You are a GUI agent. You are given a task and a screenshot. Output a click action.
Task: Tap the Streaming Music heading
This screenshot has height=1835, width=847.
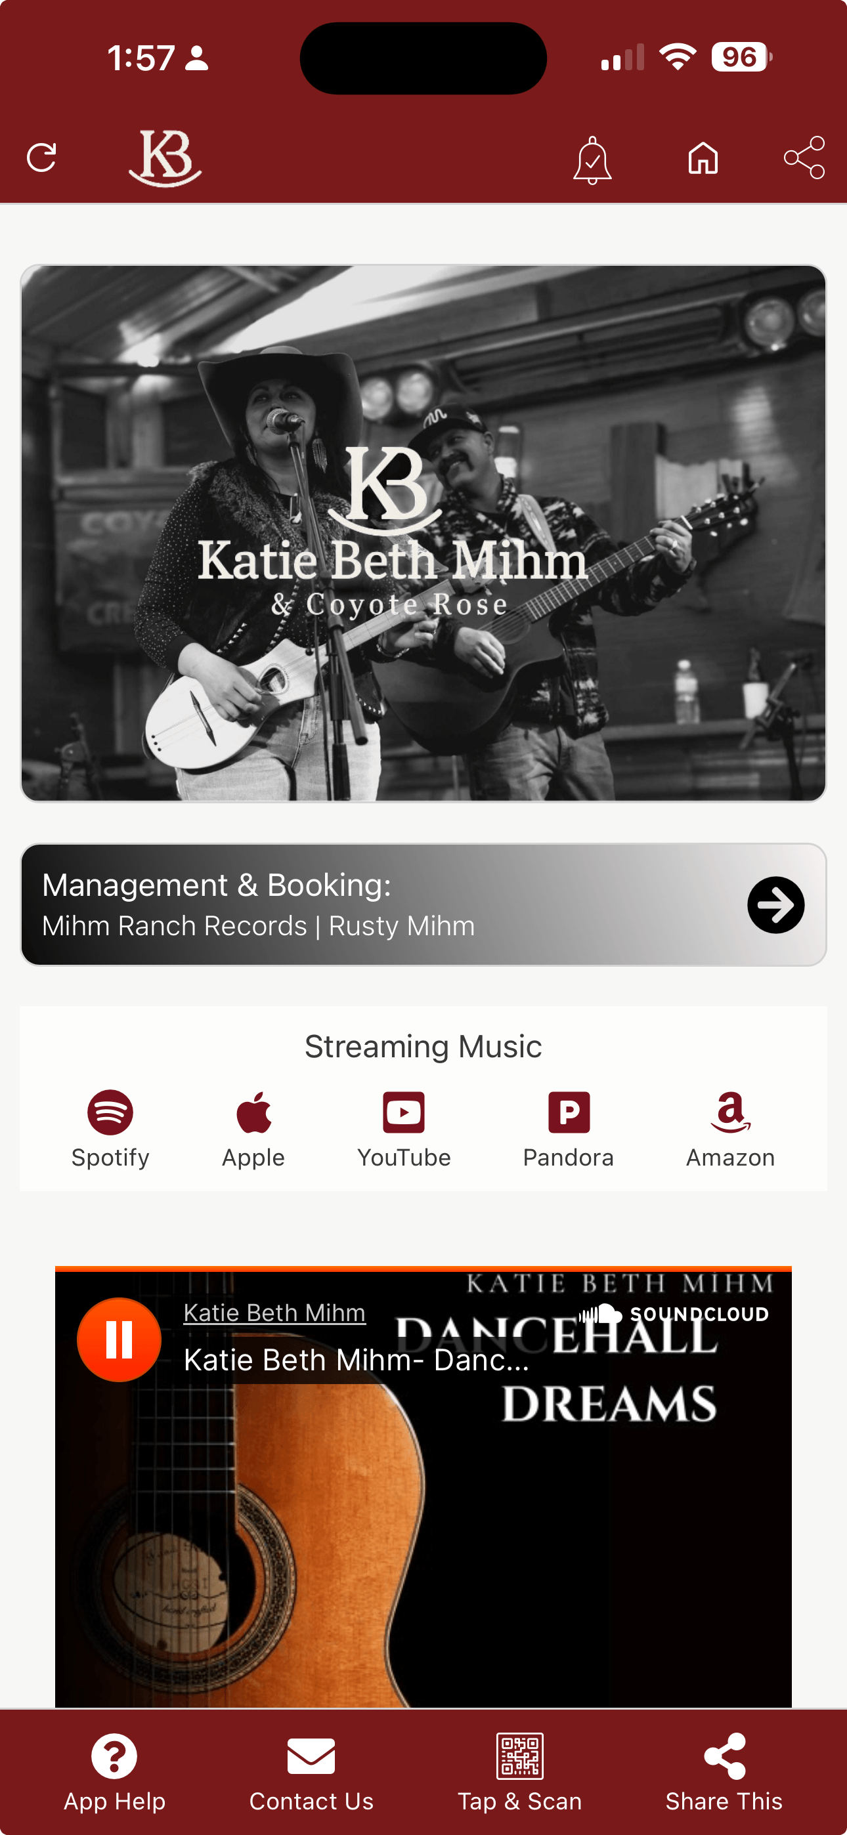click(x=423, y=1046)
